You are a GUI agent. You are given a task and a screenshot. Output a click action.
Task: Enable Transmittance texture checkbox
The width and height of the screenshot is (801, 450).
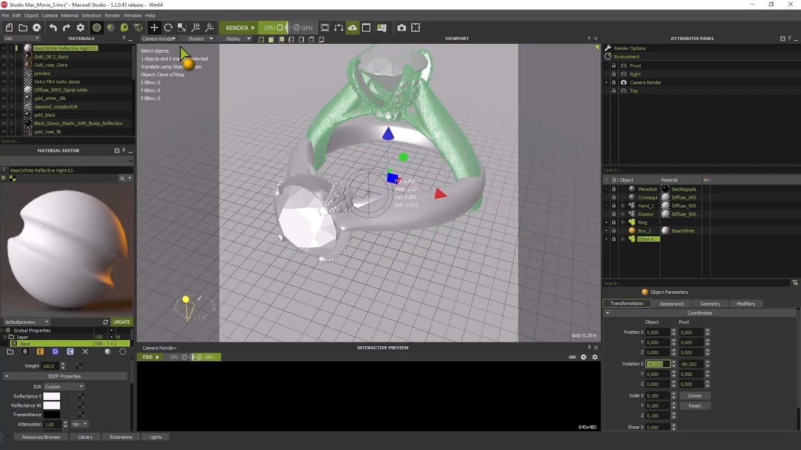pyautogui.click(x=73, y=414)
